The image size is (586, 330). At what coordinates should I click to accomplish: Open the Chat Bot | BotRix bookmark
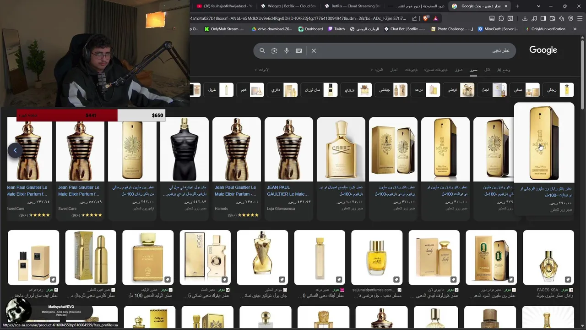pyautogui.click(x=404, y=29)
